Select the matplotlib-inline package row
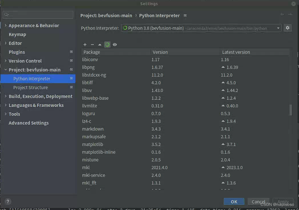 [185, 152]
